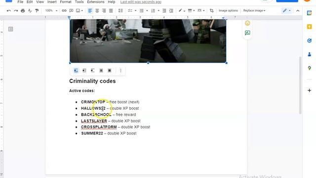Open the Keep notes side panel

(310, 27)
